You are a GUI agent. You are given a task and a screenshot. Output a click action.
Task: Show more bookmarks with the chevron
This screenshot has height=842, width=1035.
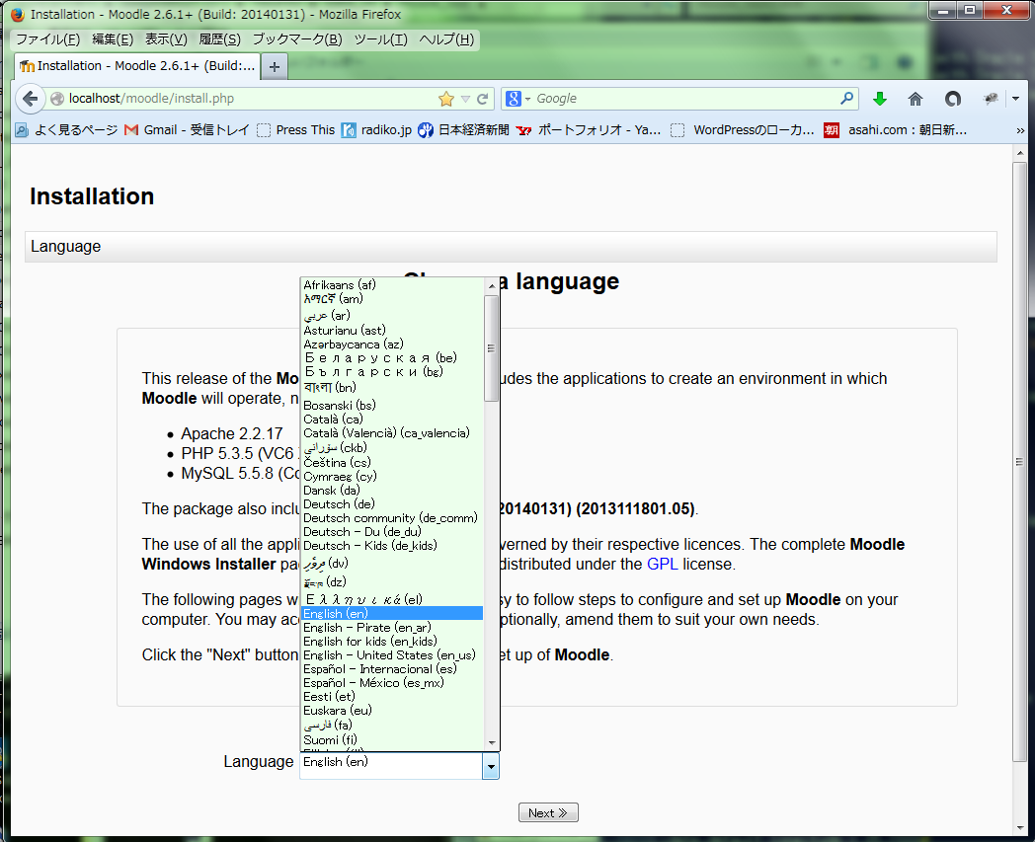click(1020, 130)
